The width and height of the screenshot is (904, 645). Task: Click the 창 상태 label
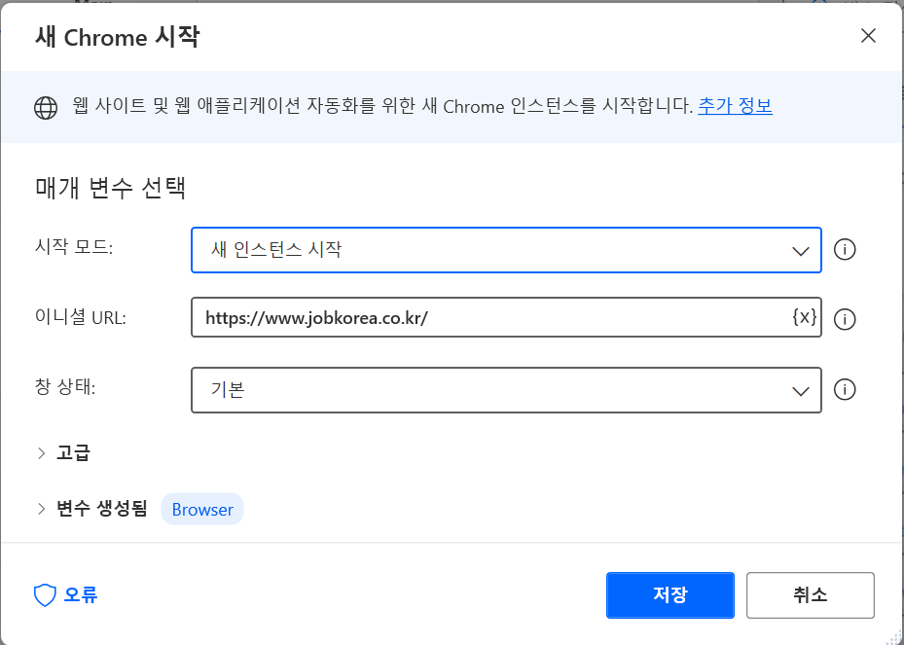(x=65, y=387)
